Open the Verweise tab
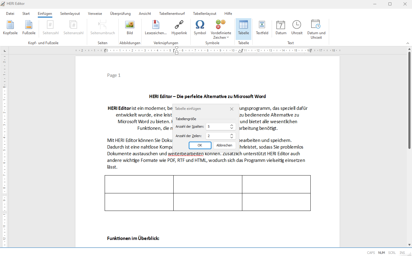 tap(95, 14)
